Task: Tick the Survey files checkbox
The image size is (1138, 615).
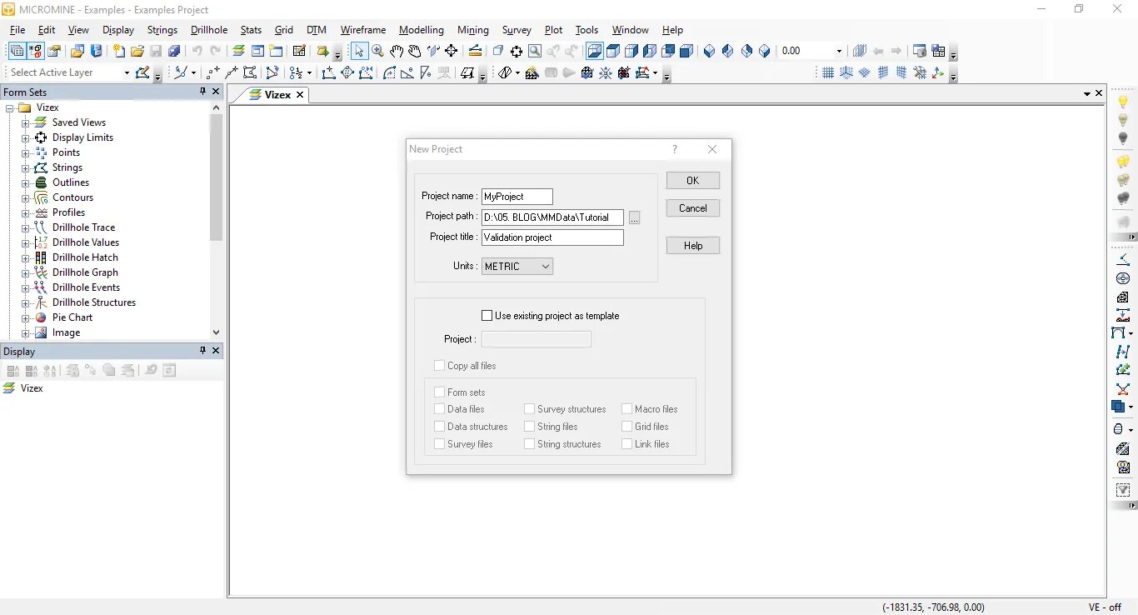Action: point(439,444)
